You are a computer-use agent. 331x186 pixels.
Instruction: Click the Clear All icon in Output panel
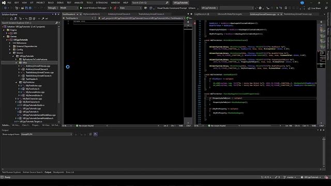tap(90, 134)
